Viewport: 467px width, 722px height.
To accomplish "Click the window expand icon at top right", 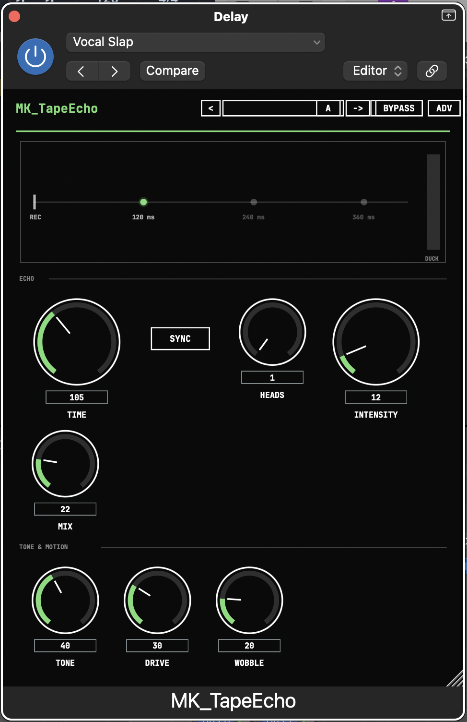I will [x=449, y=15].
